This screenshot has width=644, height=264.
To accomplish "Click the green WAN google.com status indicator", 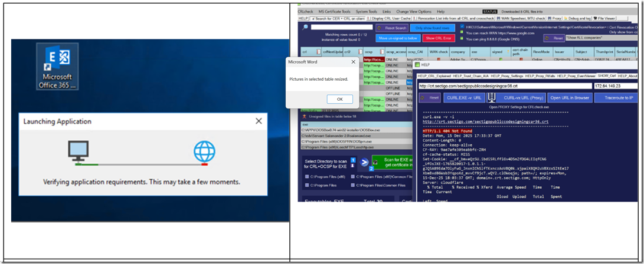I will point(462,33).
